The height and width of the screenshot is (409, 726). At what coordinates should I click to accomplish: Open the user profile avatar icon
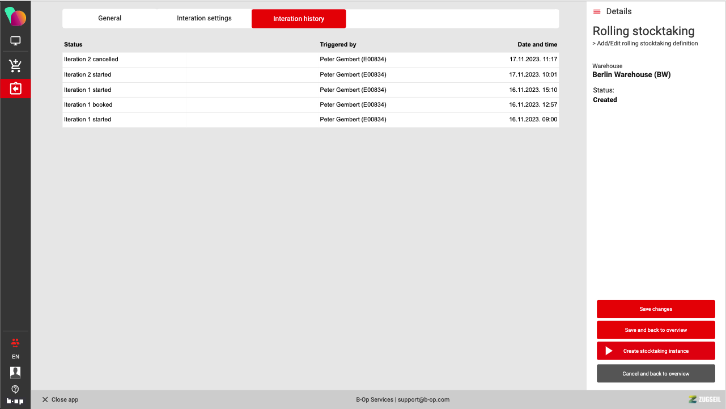[x=15, y=372]
